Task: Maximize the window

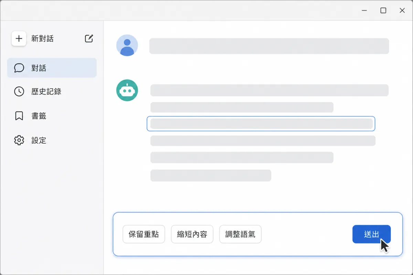Action: coord(383,11)
